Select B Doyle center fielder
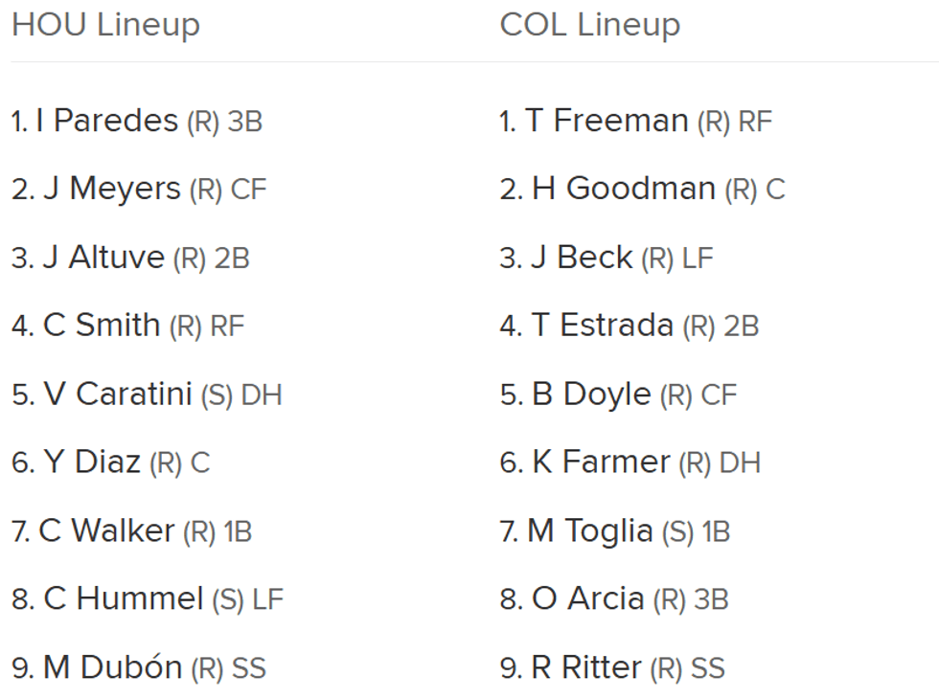Image resolution: width=939 pixels, height=699 pixels. coord(591,395)
